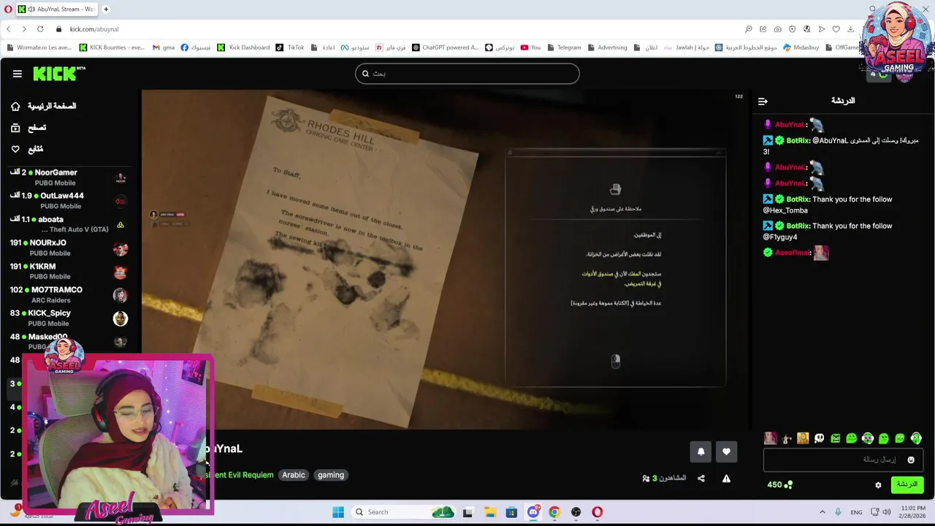
Task: Open K1KRM channel in sidebar
Action: 69,271
